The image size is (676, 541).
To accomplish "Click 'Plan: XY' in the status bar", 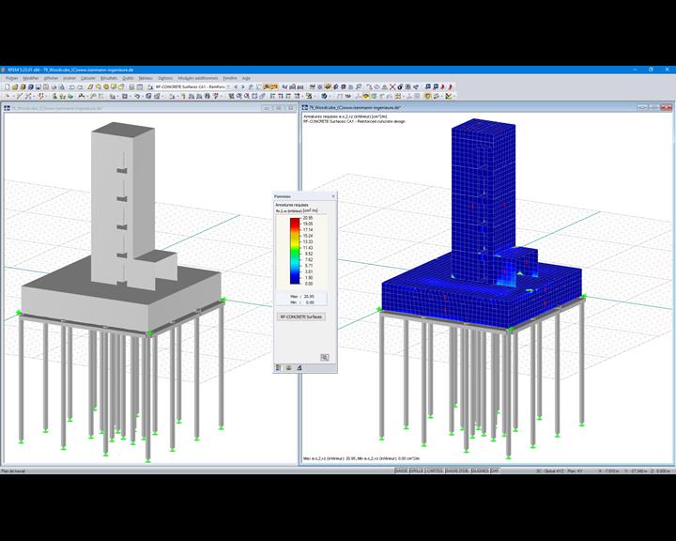I will pos(575,471).
